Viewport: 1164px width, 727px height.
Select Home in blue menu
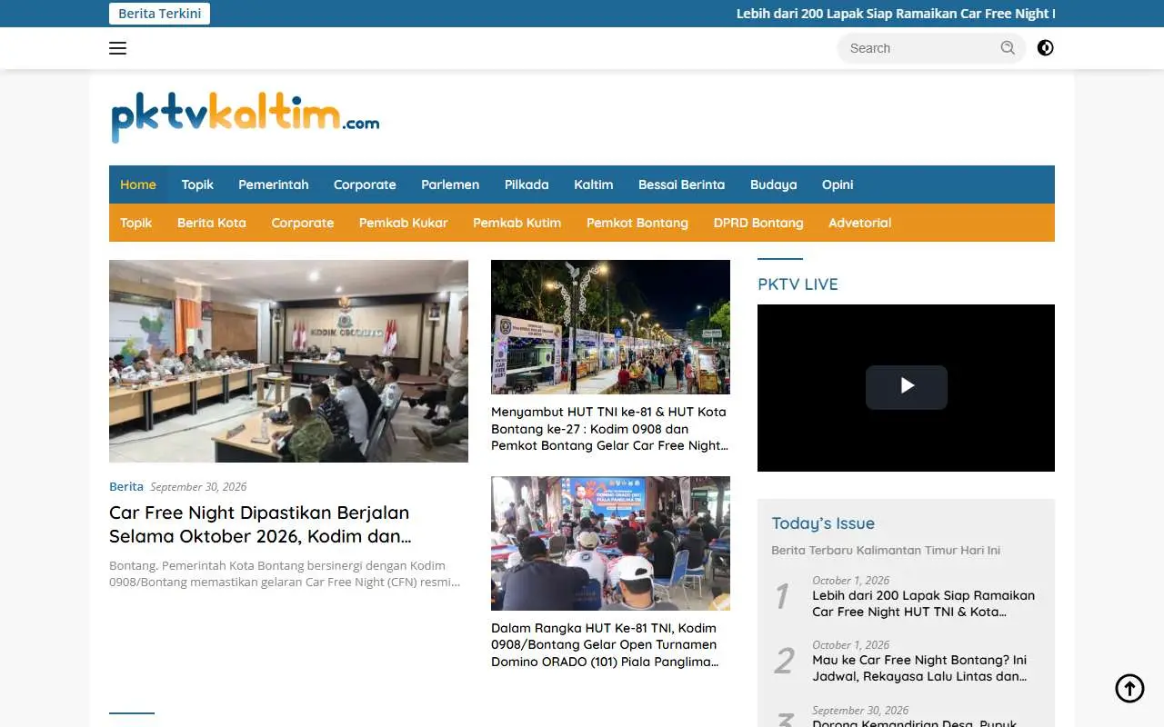click(x=138, y=184)
